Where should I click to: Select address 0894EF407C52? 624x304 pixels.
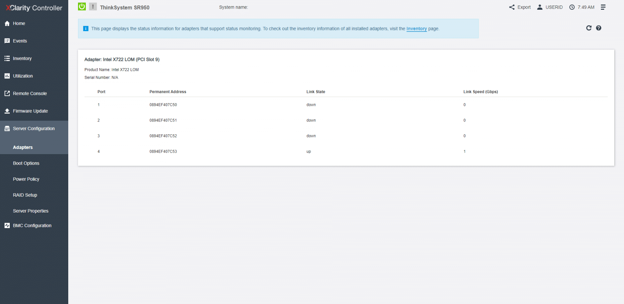click(163, 136)
